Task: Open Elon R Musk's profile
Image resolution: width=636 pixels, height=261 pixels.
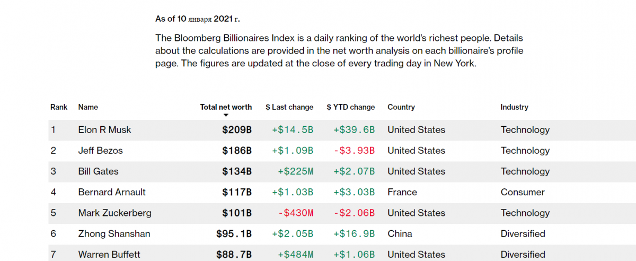Action: click(104, 130)
